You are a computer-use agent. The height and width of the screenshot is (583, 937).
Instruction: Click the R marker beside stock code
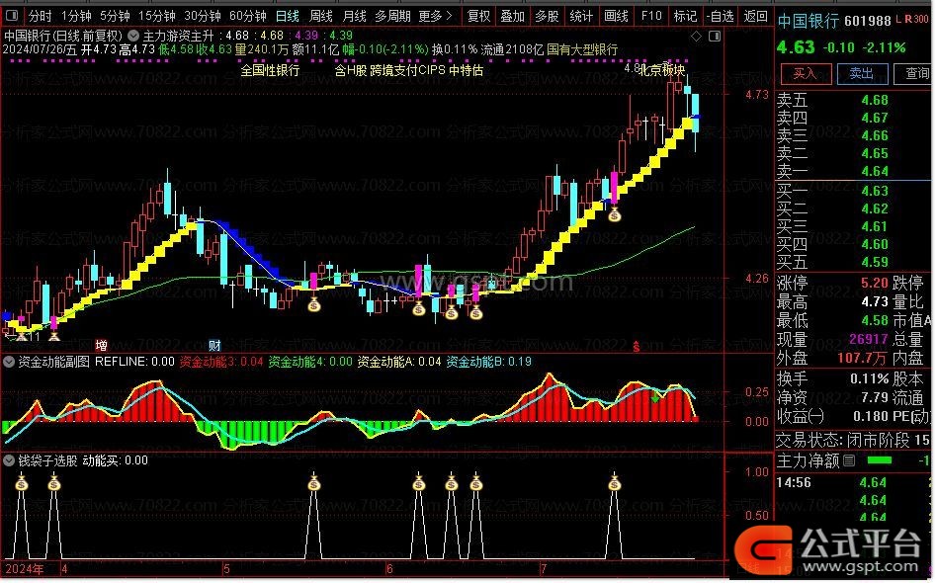click(x=908, y=20)
